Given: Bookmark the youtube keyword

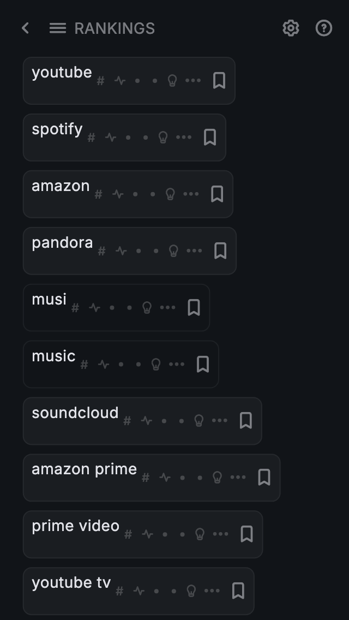Looking at the screenshot, I should click(x=219, y=81).
